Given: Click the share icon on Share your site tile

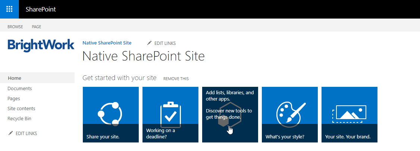Looking at the screenshot, I should coord(110,113).
